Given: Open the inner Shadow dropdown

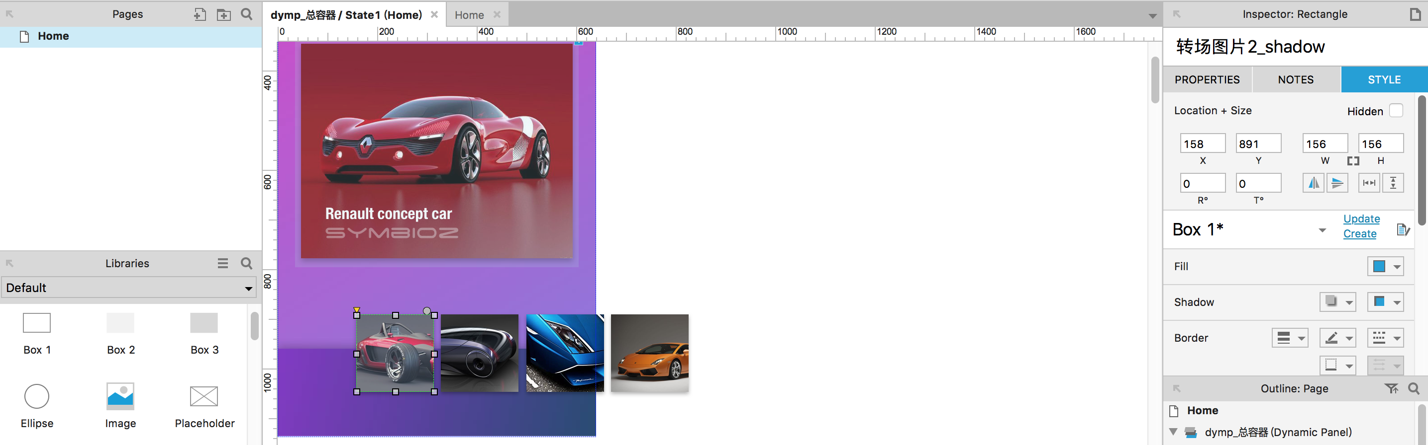Looking at the screenshot, I should [1385, 302].
